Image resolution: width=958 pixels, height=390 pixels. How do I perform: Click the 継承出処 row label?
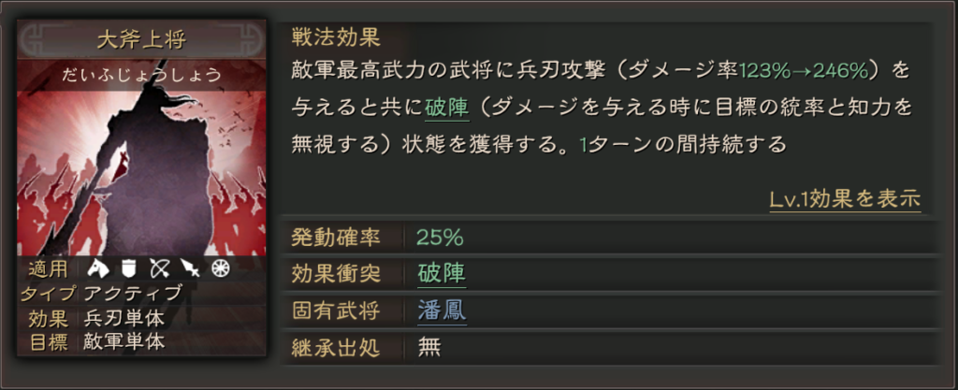coord(337,347)
